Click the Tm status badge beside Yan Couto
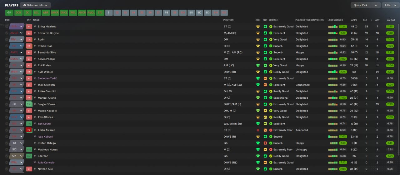 click(x=29, y=124)
